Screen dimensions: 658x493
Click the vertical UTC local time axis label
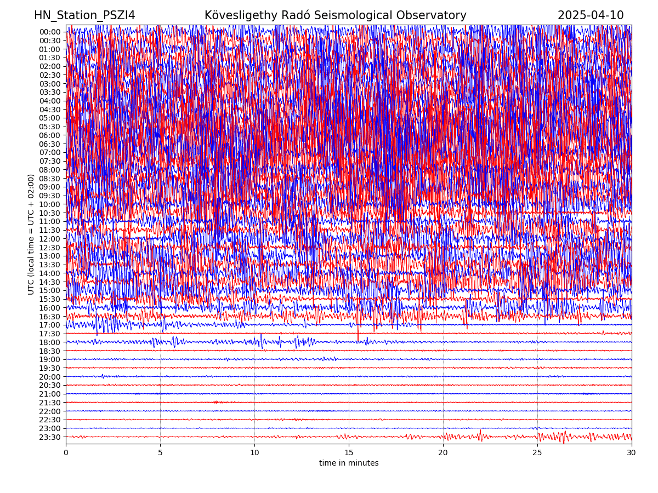point(31,234)
